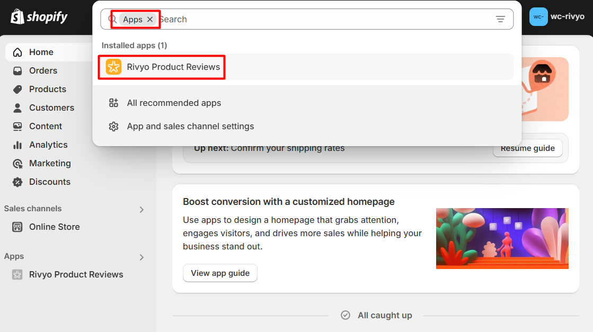This screenshot has height=332, width=593.
Task: Open the search filter options icon
Action: click(x=500, y=19)
